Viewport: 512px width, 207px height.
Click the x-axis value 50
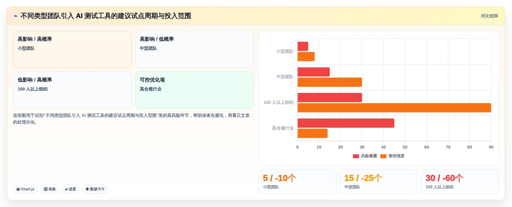coord(405,147)
